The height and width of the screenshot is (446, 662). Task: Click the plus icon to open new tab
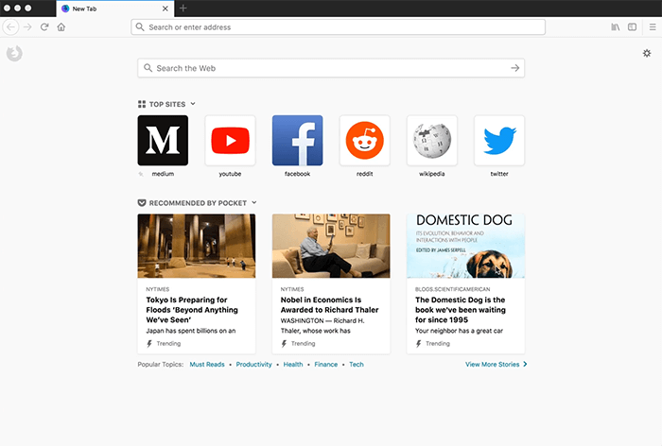tap(183, 8)
